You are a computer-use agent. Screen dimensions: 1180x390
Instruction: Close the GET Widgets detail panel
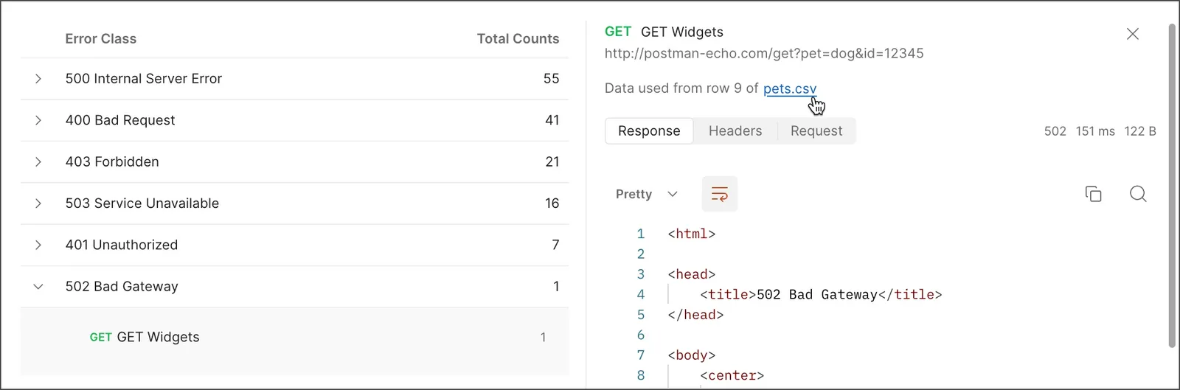[x=1133, y=34]
